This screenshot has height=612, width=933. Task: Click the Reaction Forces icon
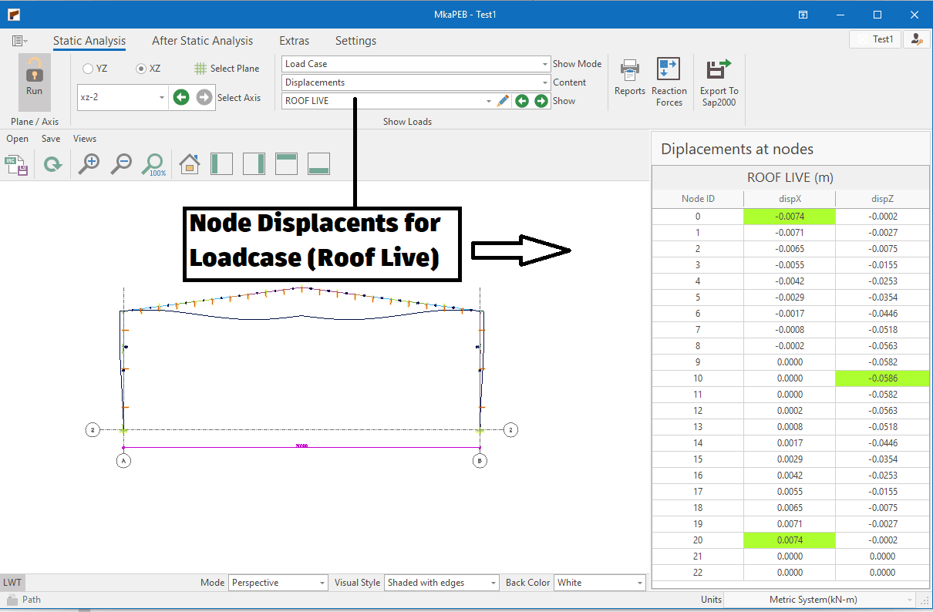[668, 70]
